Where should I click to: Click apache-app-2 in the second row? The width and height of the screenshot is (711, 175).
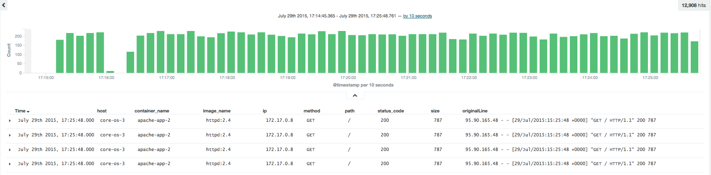click(x=154, y=135)
